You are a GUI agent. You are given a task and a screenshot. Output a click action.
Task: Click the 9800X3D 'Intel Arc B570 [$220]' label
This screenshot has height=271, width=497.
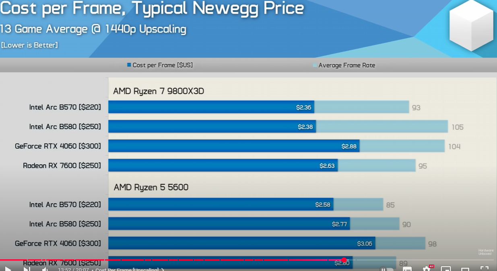pos(65,107)
